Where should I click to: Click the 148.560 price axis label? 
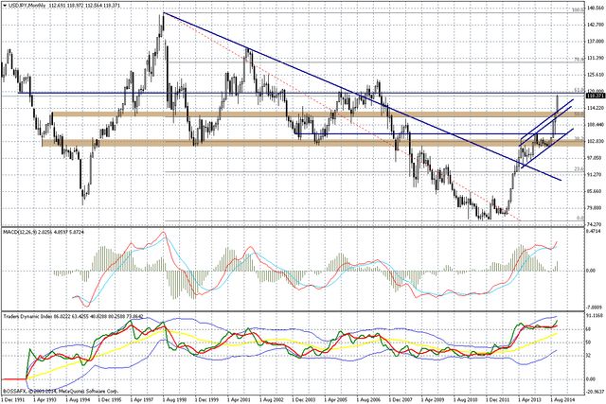point(596,8)
